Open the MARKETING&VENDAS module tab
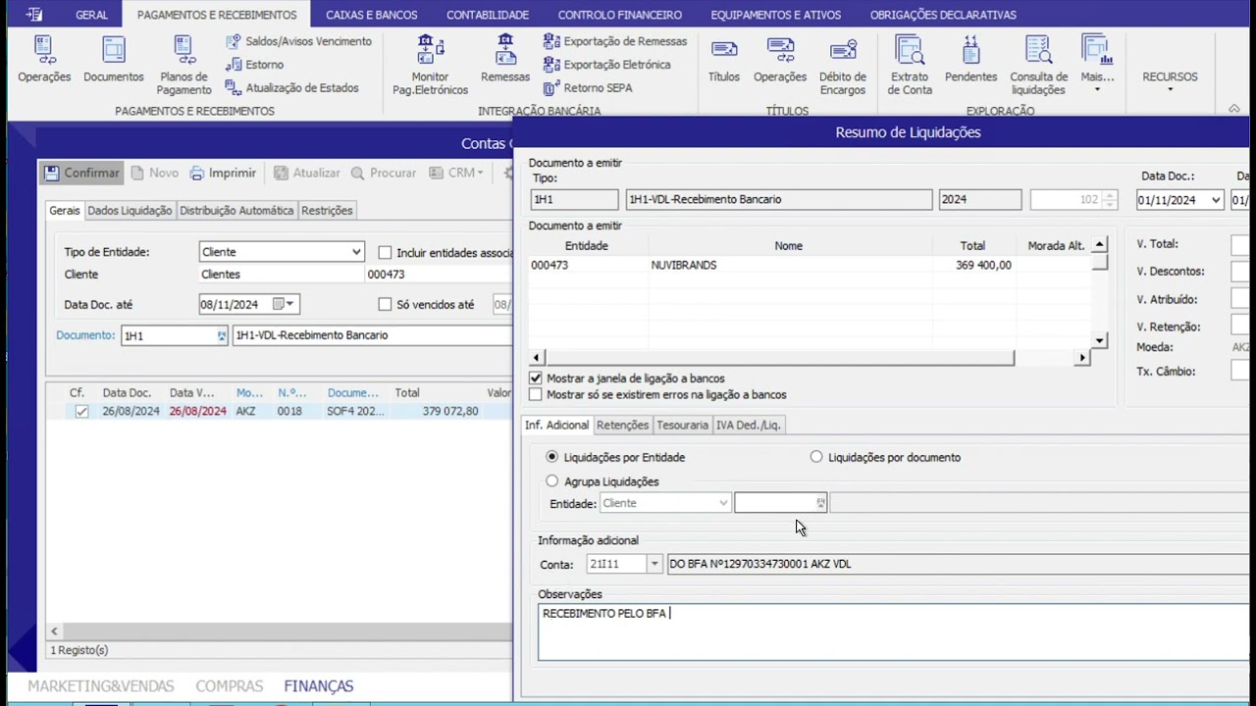Image resolution: width=1256 pixels, height=706 pixels. point(101,686)
